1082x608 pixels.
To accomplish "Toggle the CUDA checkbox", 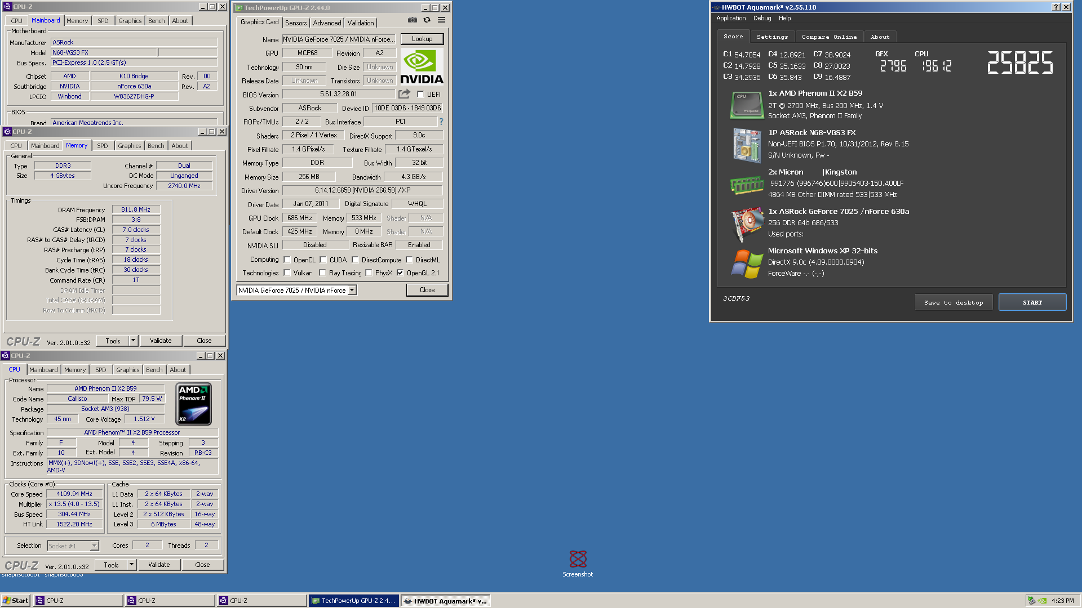I will [x=323, y=260].
